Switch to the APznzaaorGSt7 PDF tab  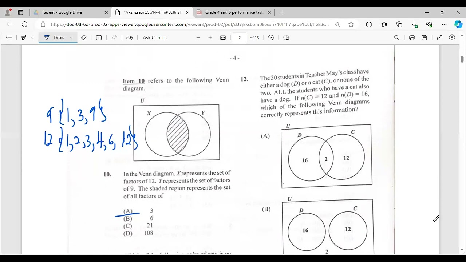tap(153, 12)
